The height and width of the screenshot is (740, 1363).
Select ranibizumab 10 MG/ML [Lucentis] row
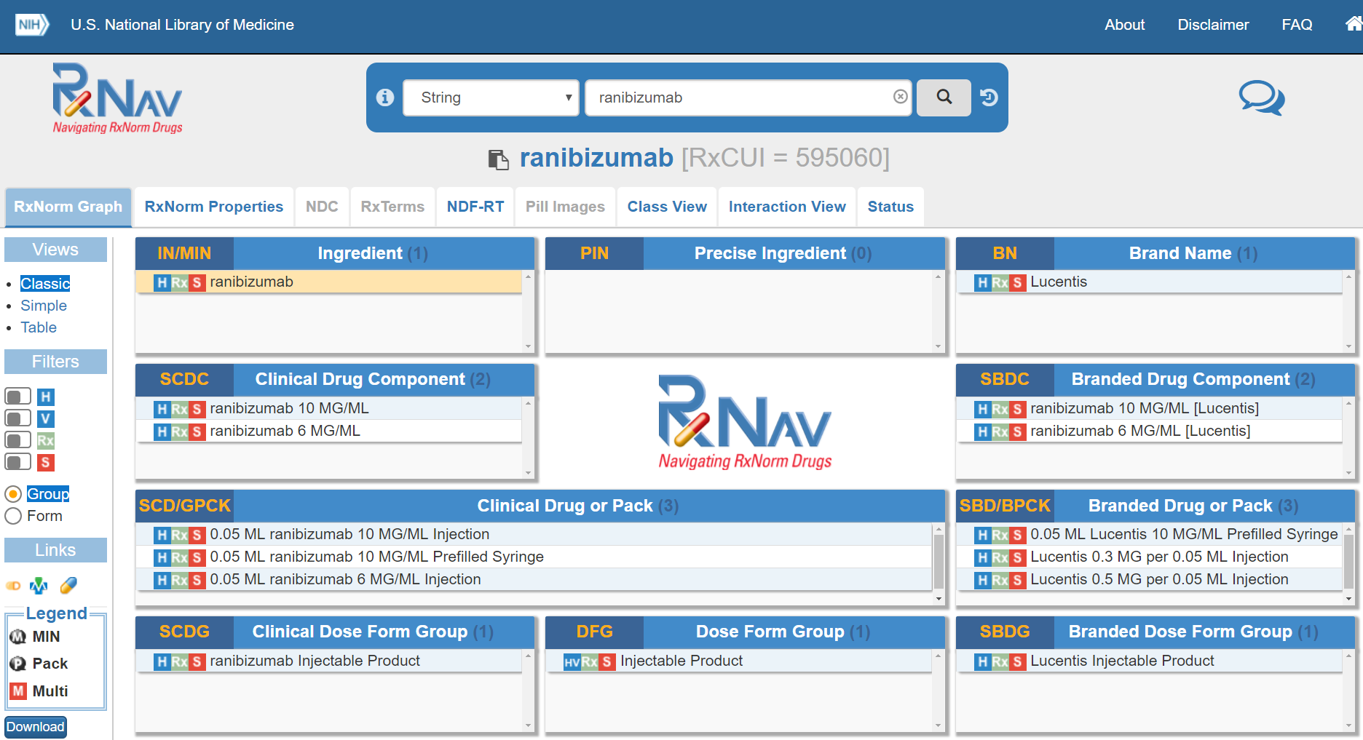(x=1150, y=409)
